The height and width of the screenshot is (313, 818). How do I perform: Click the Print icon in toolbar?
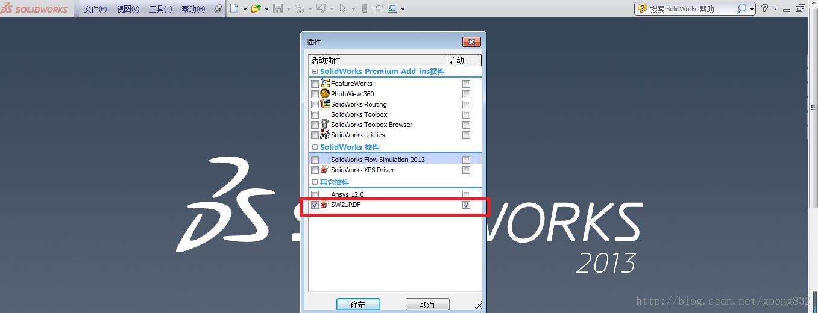tap(300, 8)
